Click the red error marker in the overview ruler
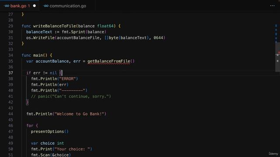 pos(279,52)
